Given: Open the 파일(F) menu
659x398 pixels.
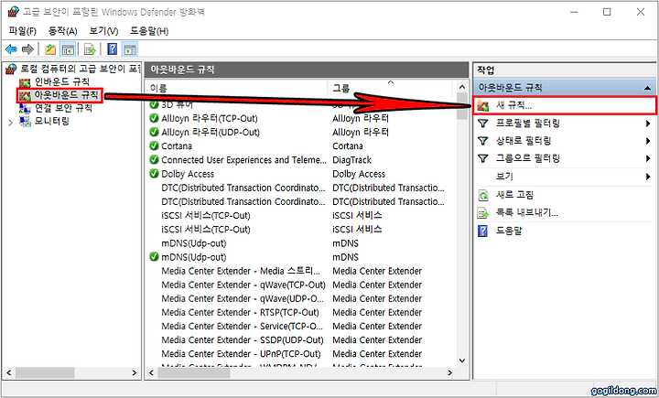Looking at the screenshot, I should tap(22, 31).
